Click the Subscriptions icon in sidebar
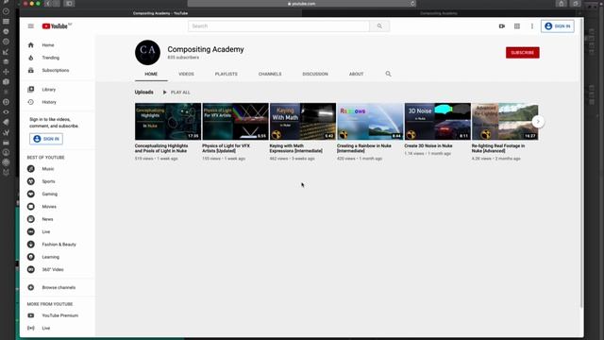The image size is (604, 340). point(31,70)
